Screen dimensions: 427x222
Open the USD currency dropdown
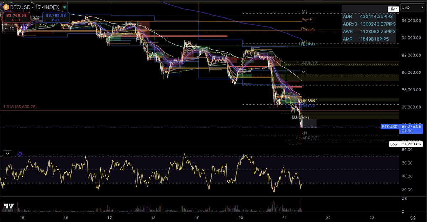coord(412,7)
